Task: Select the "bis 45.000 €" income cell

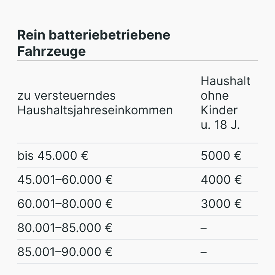Action: pos(53,156)
